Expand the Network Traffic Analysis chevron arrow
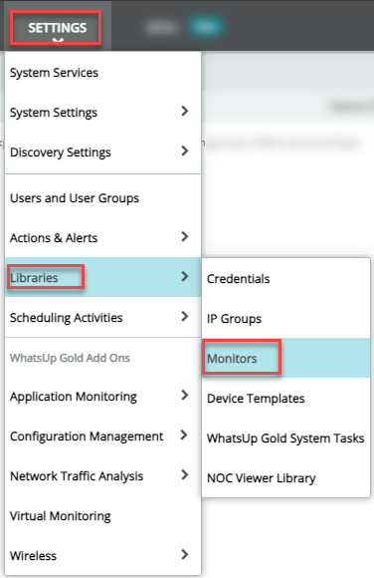This screenshot has width=374, height=578. pos(185,474)
